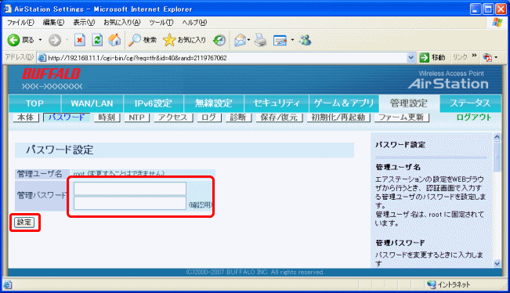Click the Windows flag logo
Screen dimensions: 510x293
(497, 23)
